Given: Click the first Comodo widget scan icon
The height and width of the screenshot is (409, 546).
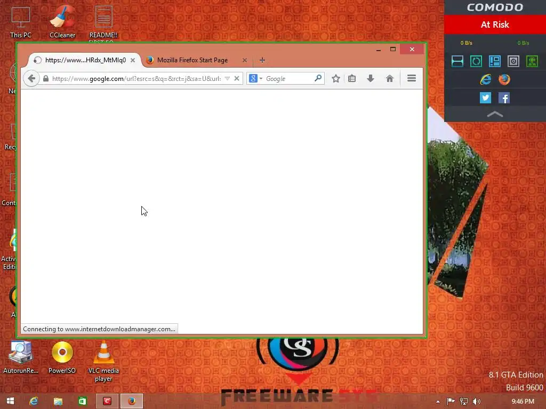Looking at the screenshot, I should (457, 61).
